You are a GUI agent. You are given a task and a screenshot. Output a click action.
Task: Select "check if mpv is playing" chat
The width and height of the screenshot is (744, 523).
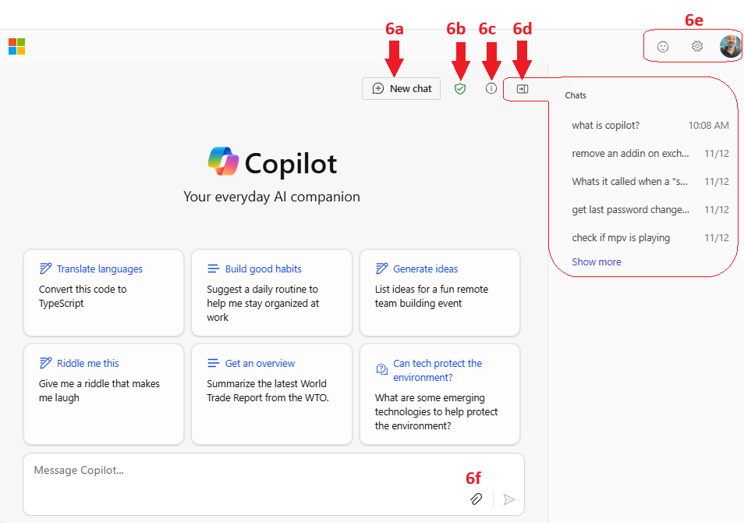pos(650,237)
